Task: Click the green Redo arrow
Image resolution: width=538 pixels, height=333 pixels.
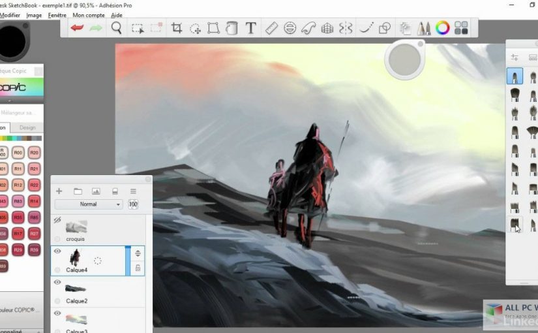Action: click(x=96, y=28)
